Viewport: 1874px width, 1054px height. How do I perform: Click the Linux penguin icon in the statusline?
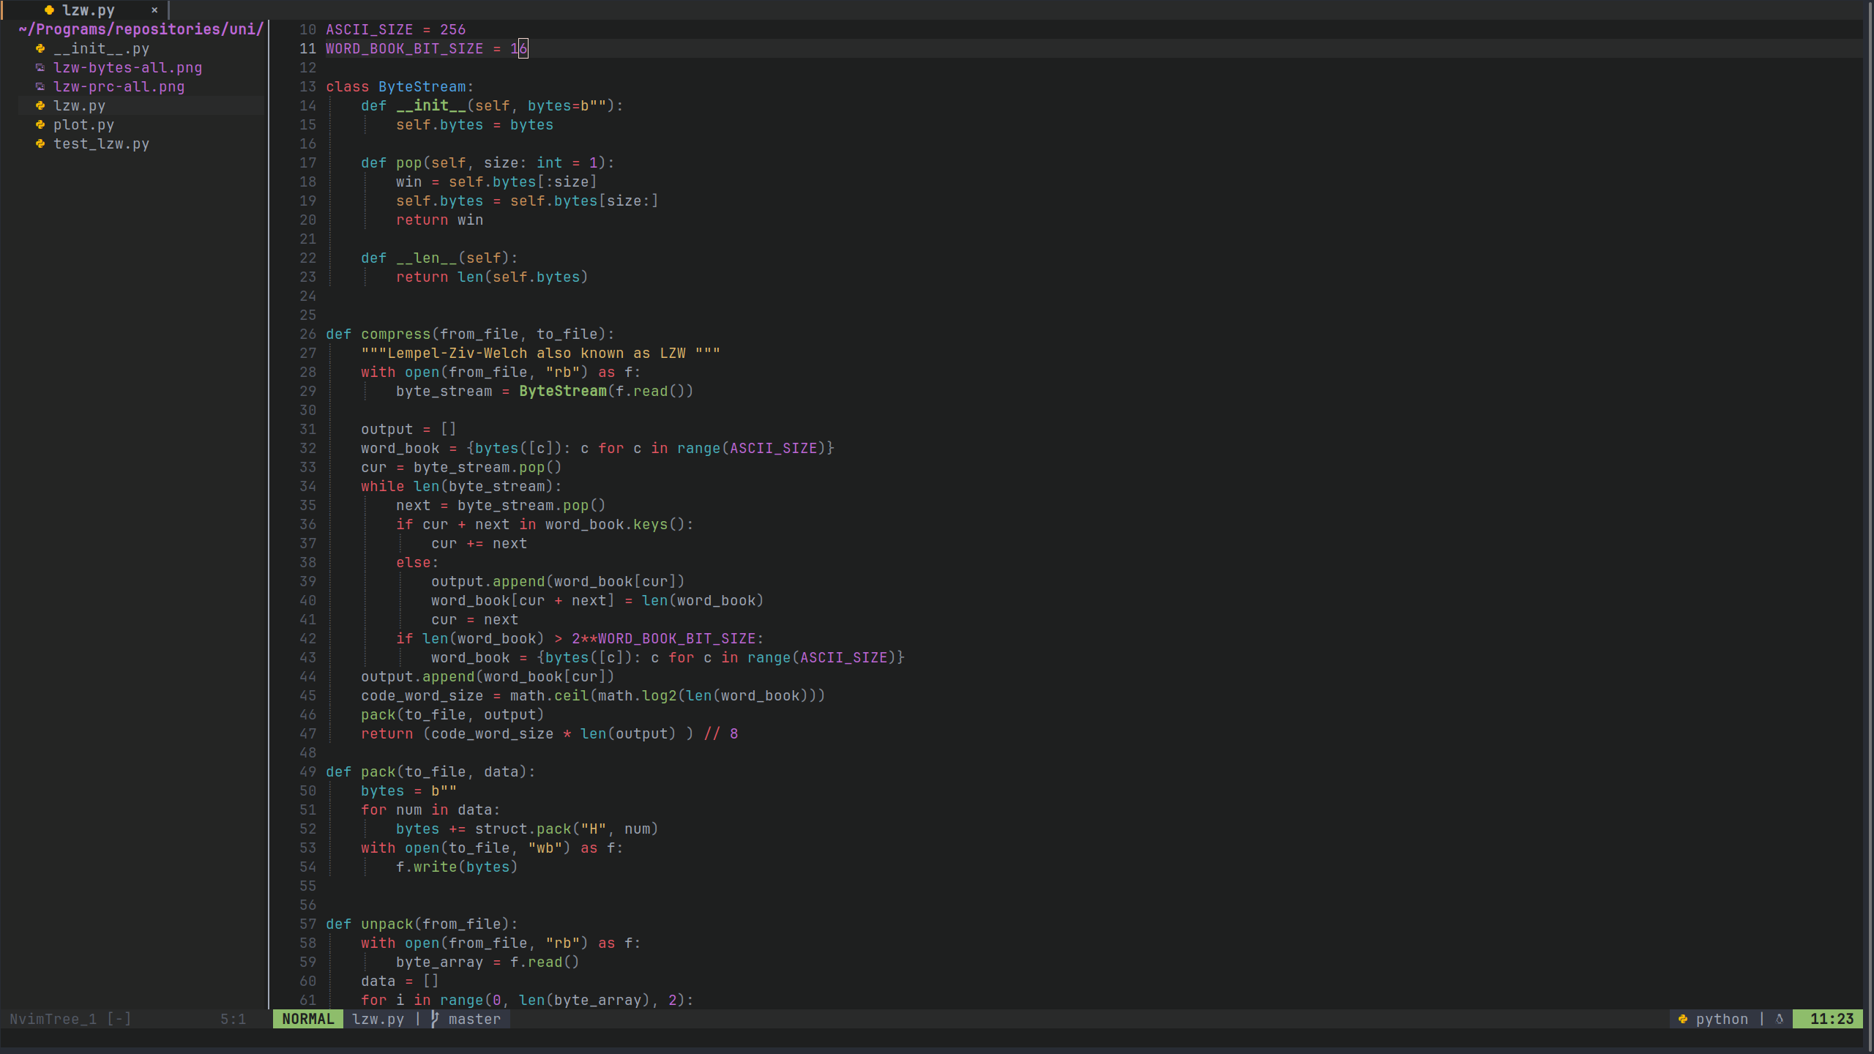[x=1780, y=1019]
